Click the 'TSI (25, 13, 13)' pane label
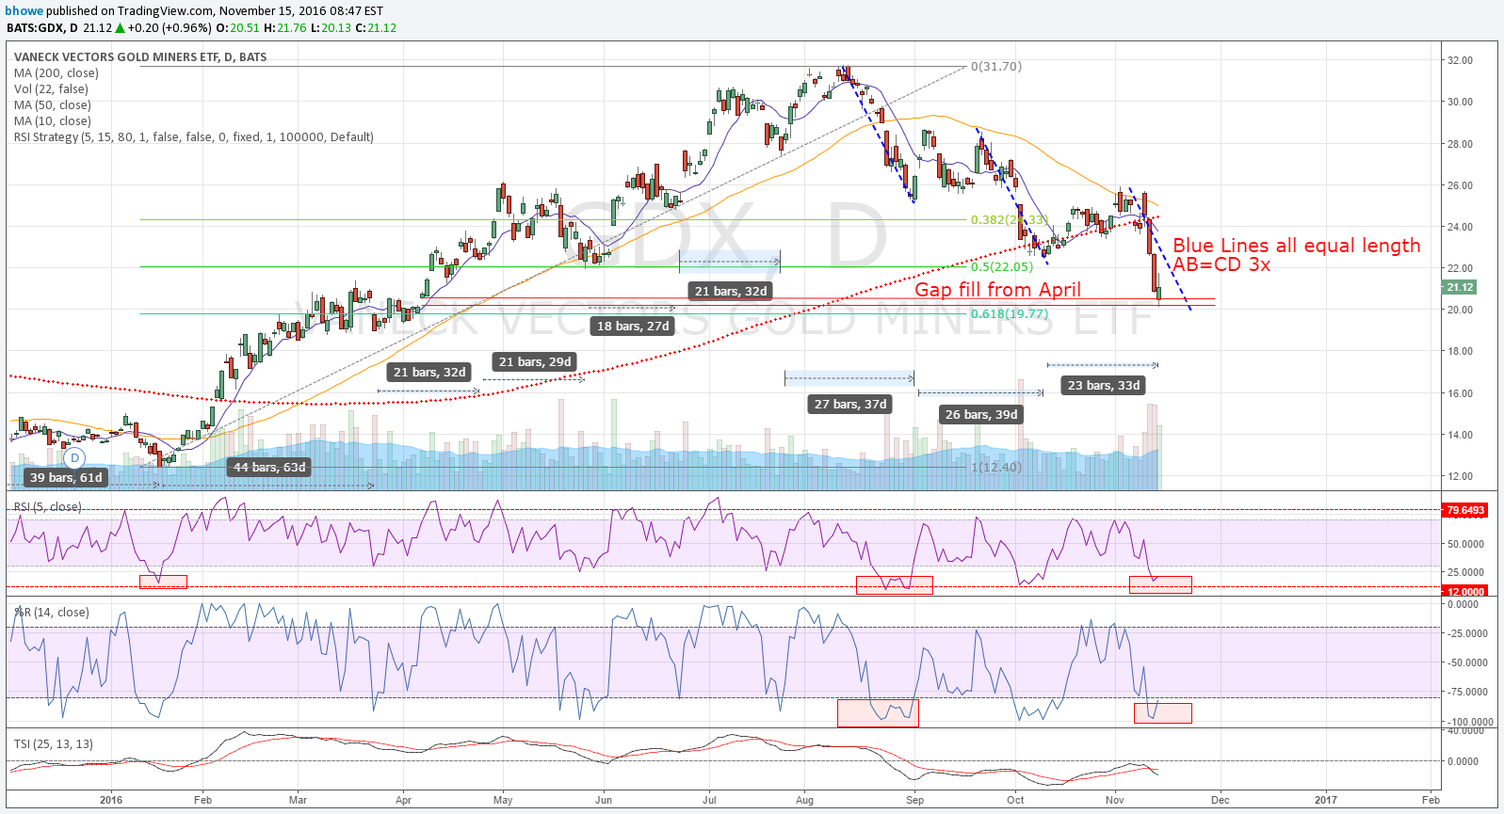 54,744
